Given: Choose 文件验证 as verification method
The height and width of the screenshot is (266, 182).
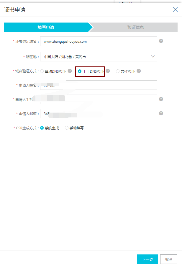Looking at the screenshot, I should coord(118,71).
